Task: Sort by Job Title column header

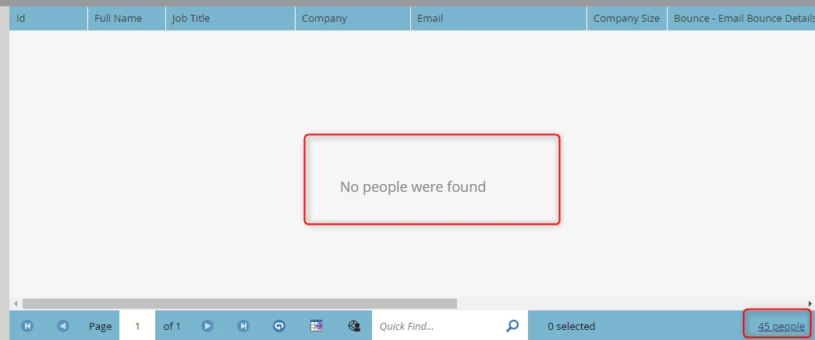Action: [x=230, y=18]
